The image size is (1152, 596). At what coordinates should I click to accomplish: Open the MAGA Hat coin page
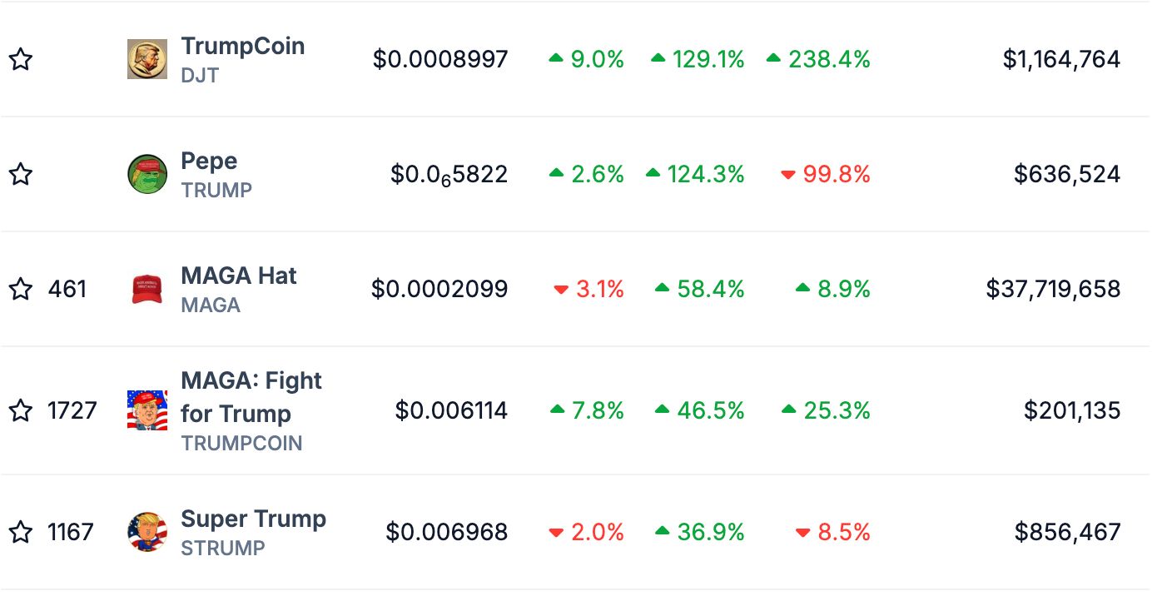[x=238, y=276]
